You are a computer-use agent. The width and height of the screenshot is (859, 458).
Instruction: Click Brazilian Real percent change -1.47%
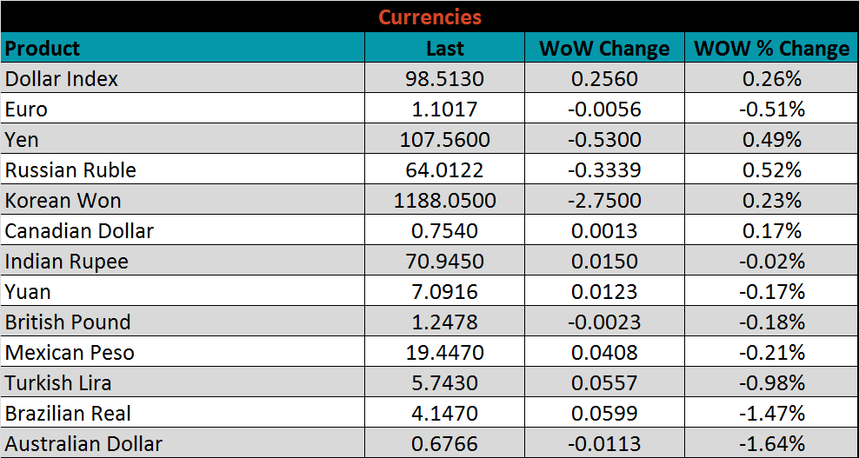pyautogui.click(x=771, y=414)
